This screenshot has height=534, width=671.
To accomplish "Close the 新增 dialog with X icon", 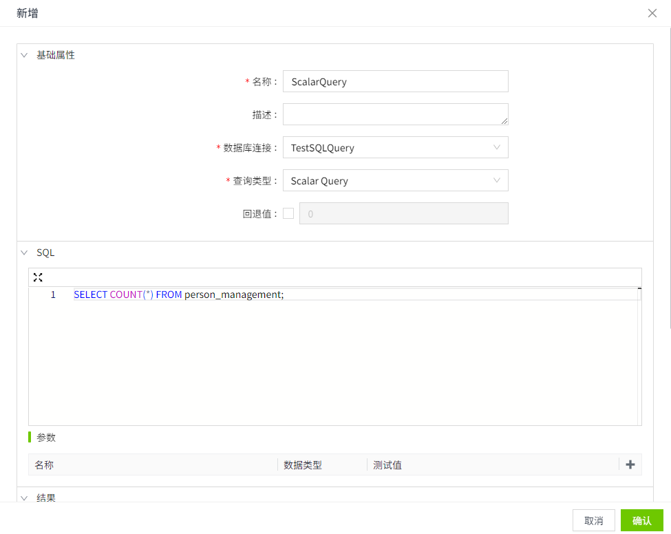I will (x=652, y=13).
